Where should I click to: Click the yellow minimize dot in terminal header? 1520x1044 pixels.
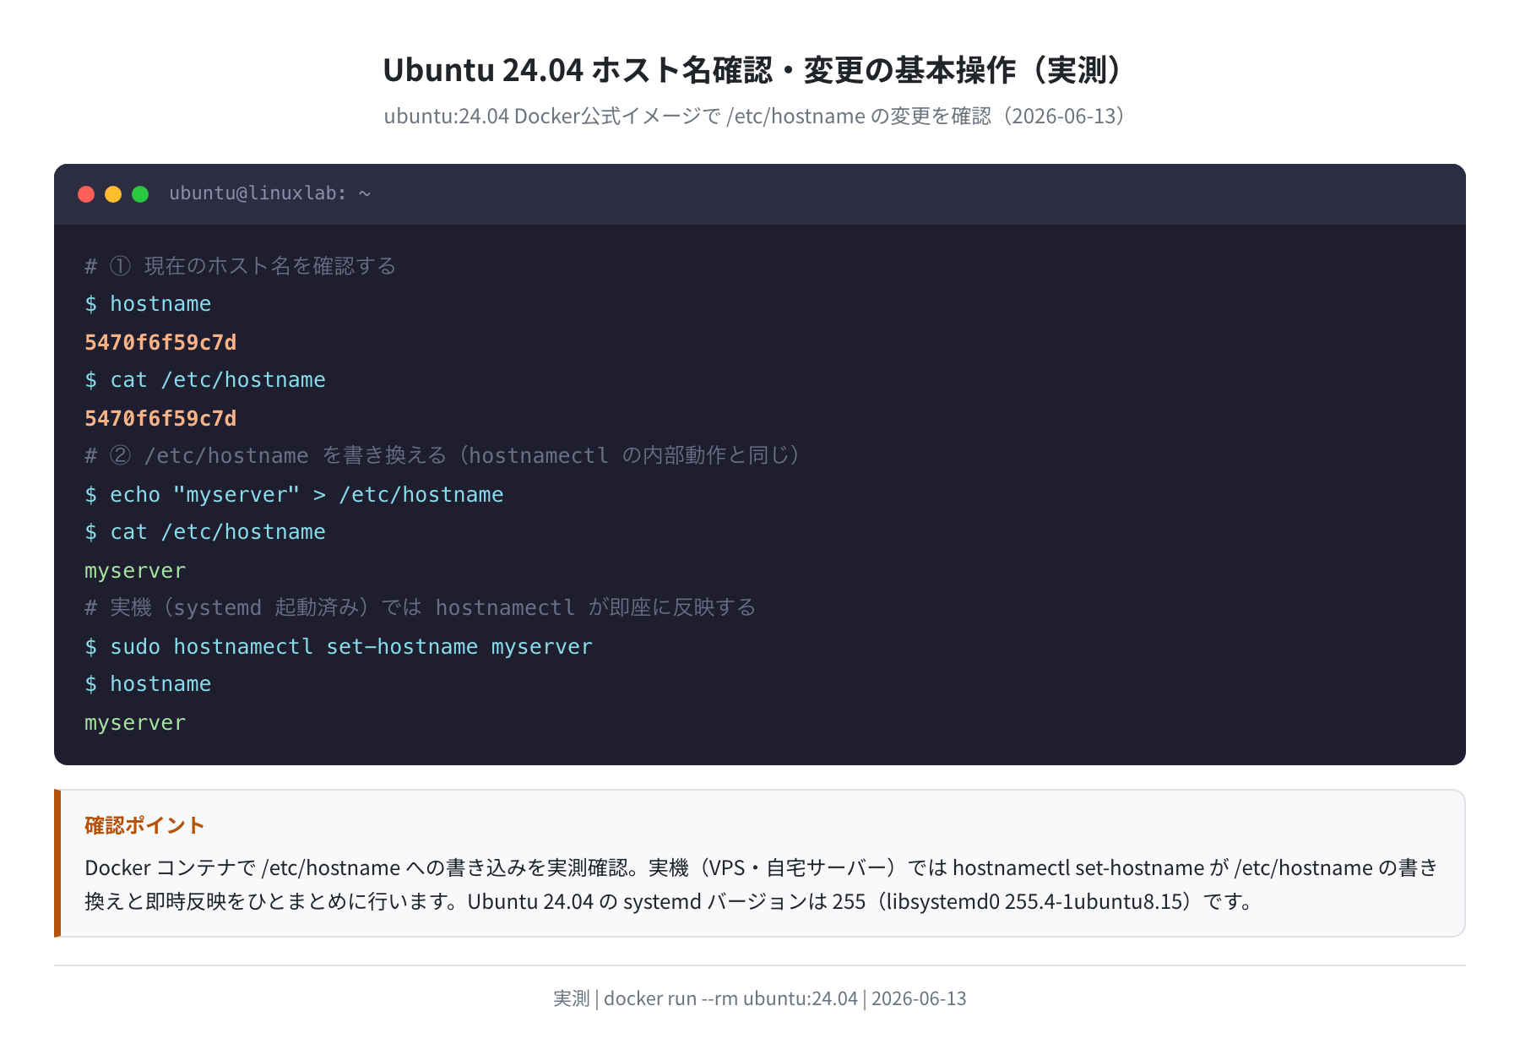point(113,194)
